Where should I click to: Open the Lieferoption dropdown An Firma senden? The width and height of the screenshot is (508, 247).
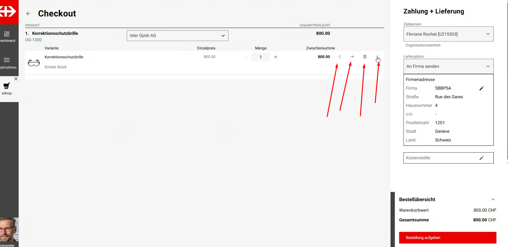click(448, 66)
